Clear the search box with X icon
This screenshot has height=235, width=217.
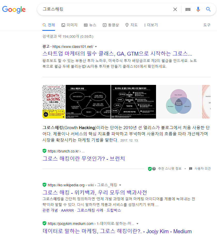point(175,9)
